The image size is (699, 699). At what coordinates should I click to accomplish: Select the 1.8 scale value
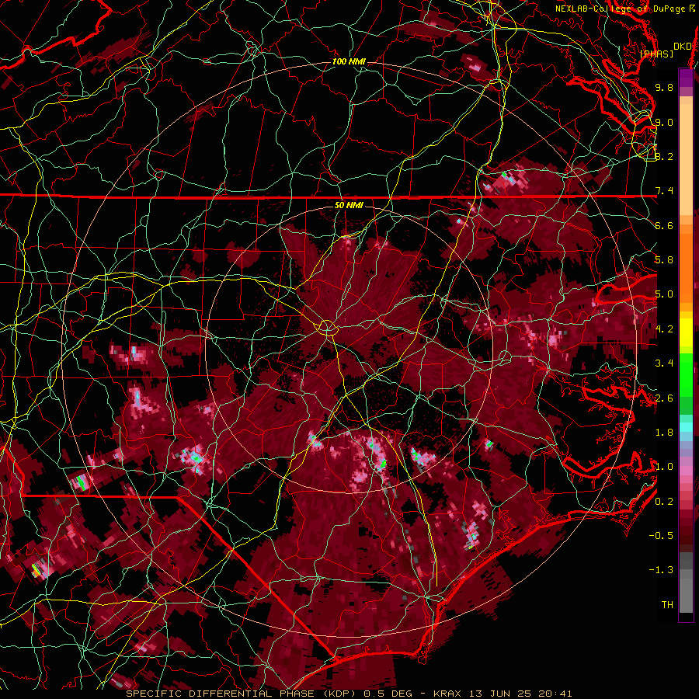pos(664,433)
